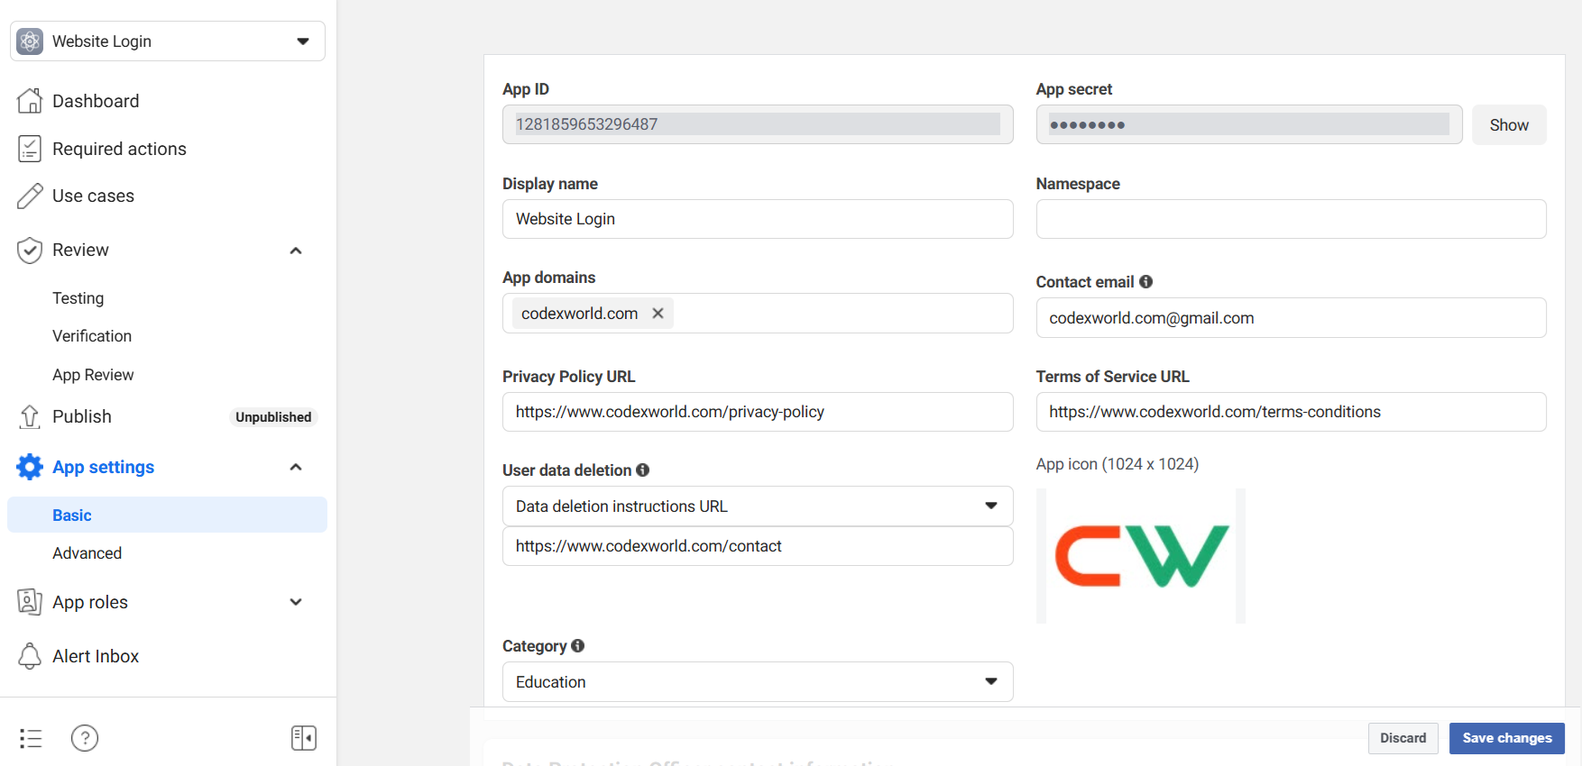Show the App secret
This screenshot has height=766, width=1582.
click(1509, 125)
